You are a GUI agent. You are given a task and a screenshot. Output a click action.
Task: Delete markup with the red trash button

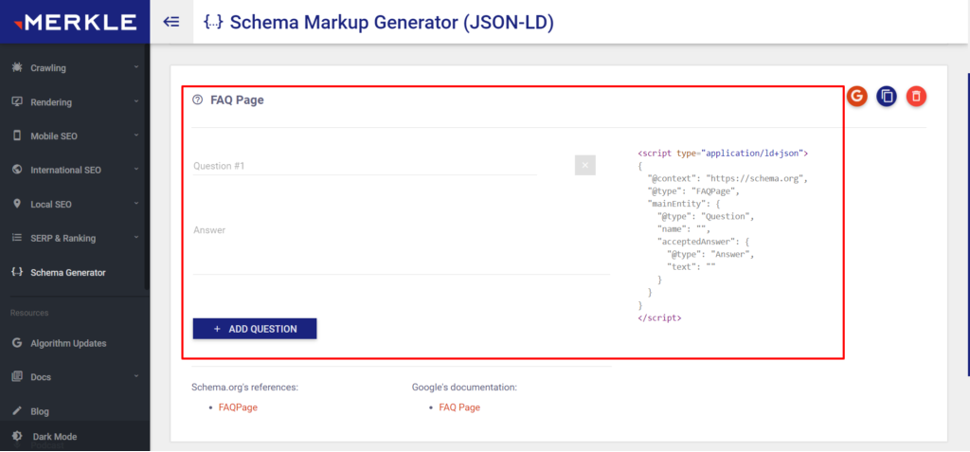(x=916, y=96)
